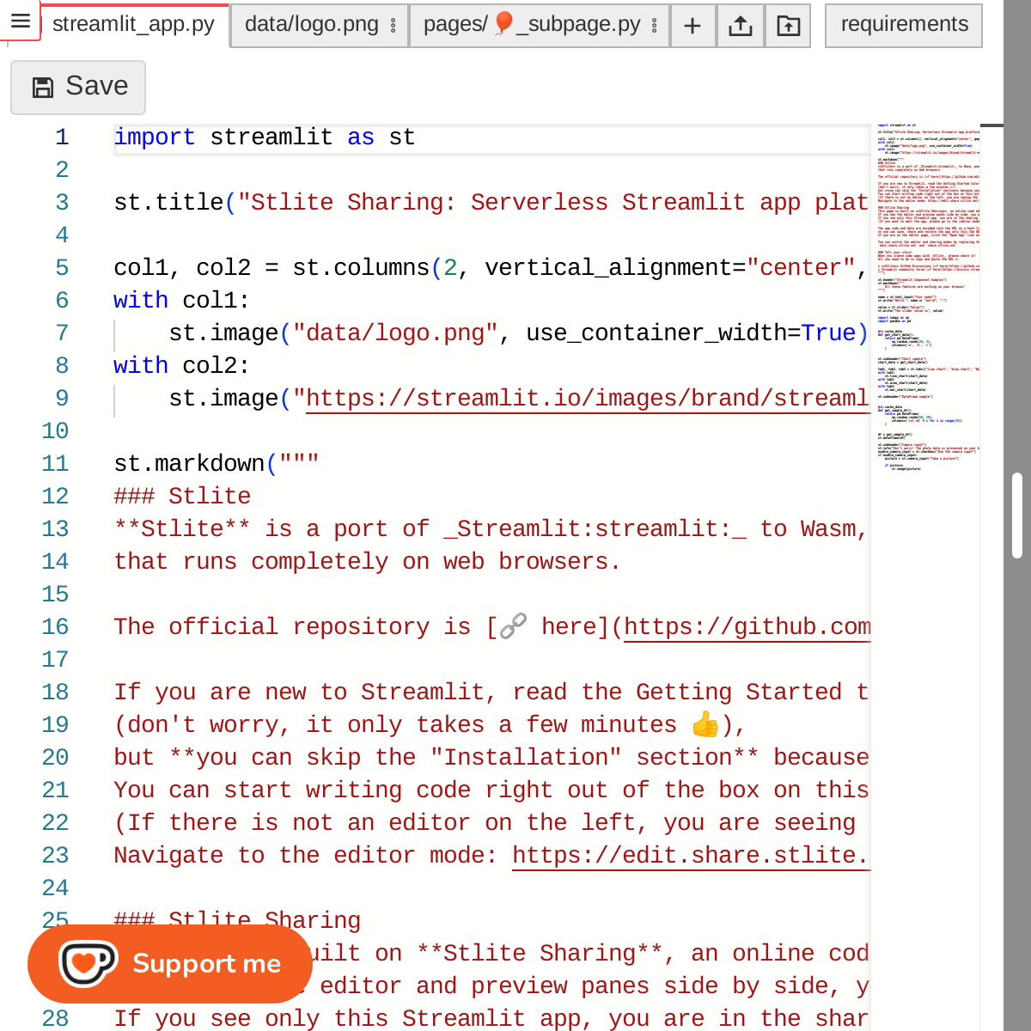Click the code minimap overview
The image size is (1031, 1031).
click(926, 301)
